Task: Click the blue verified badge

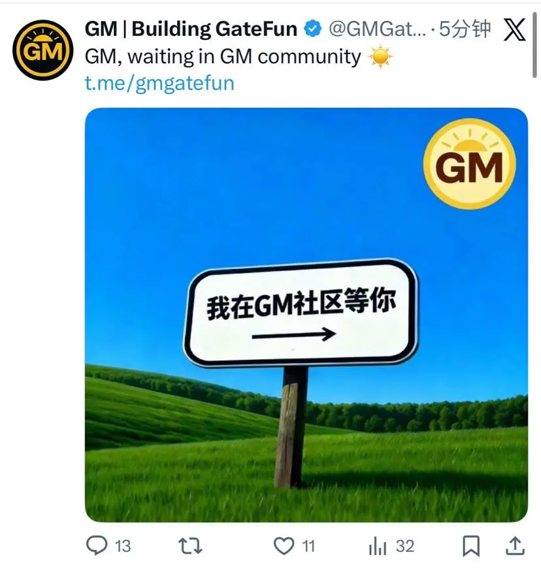Action: click(313, 29)
